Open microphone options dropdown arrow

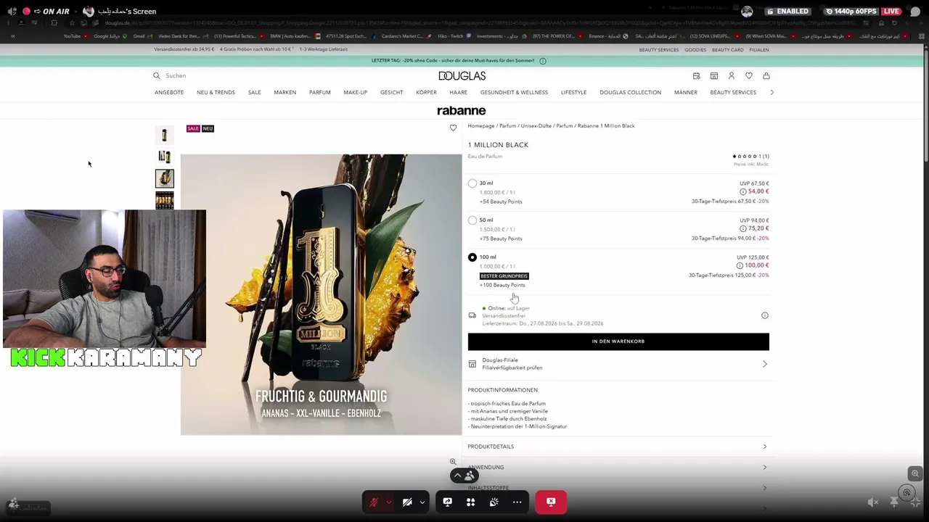[389, 502]
